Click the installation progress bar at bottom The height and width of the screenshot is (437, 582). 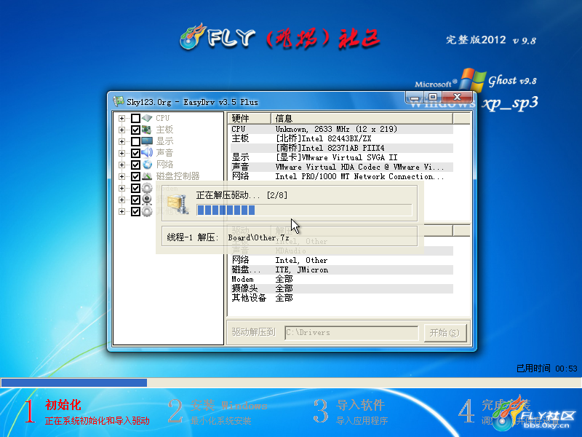(291, 382)
